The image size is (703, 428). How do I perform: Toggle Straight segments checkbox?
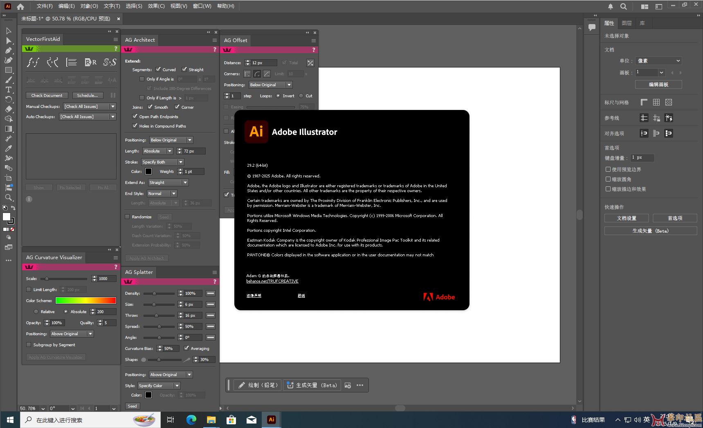184,69
